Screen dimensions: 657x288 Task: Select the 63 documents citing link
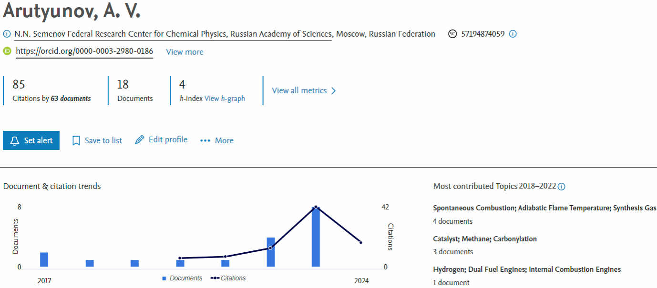point(71,99)
